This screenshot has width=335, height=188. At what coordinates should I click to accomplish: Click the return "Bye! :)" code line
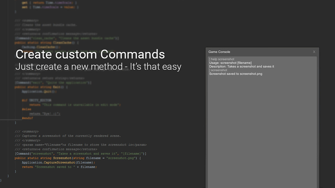point(45,114)
